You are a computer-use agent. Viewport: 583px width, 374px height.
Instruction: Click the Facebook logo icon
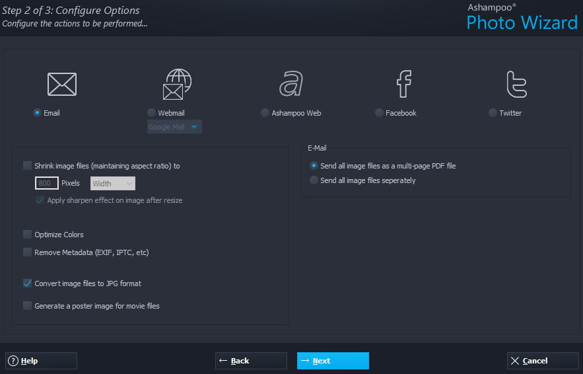click(403, 84)
